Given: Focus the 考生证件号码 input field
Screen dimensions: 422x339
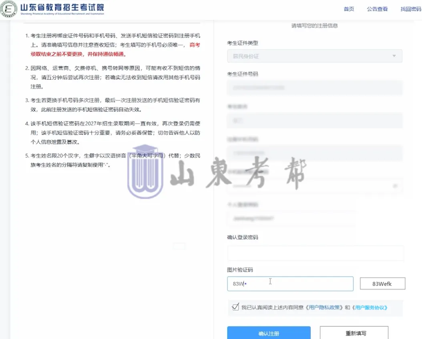Looking at the screenshot, I should [x=315, y=88].
